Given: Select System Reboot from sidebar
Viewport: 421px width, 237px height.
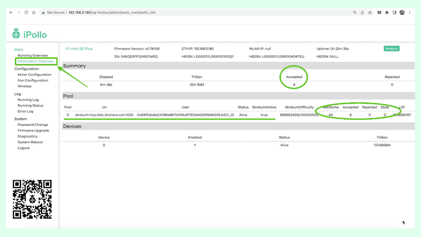Looking at the screenshot, I should [x=30, y=142].
